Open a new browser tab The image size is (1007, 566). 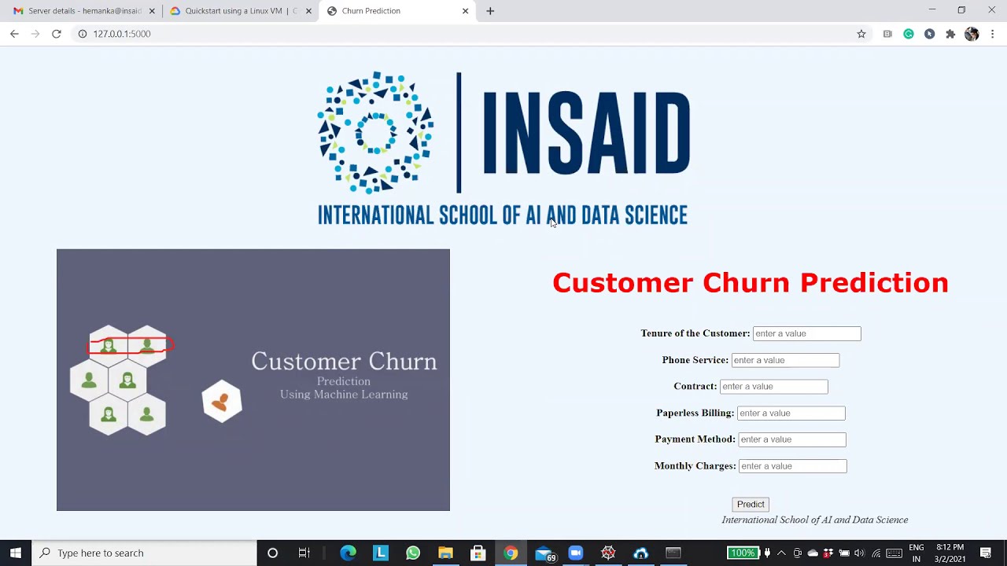pos(490,11)
